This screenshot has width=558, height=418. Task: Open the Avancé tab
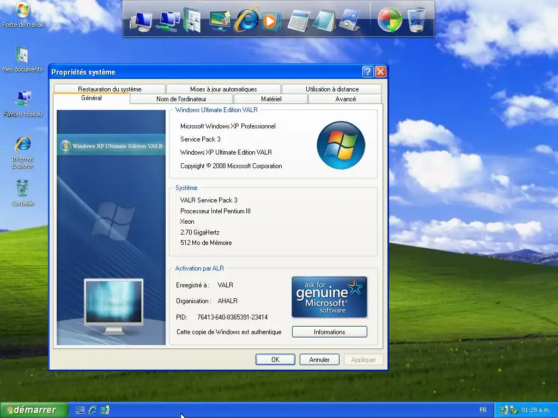(345, 99)
